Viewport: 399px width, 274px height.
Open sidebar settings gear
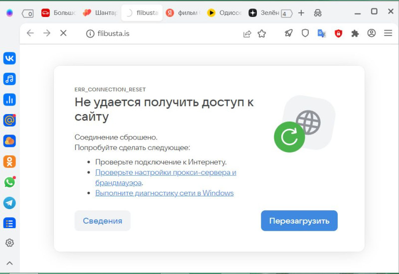[x=9, y=243]
